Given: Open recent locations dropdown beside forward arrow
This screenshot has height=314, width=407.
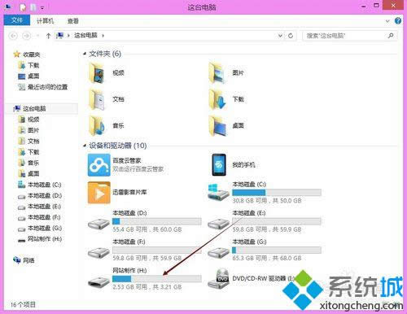Looking at the screenshot, I should coord(37,36).
